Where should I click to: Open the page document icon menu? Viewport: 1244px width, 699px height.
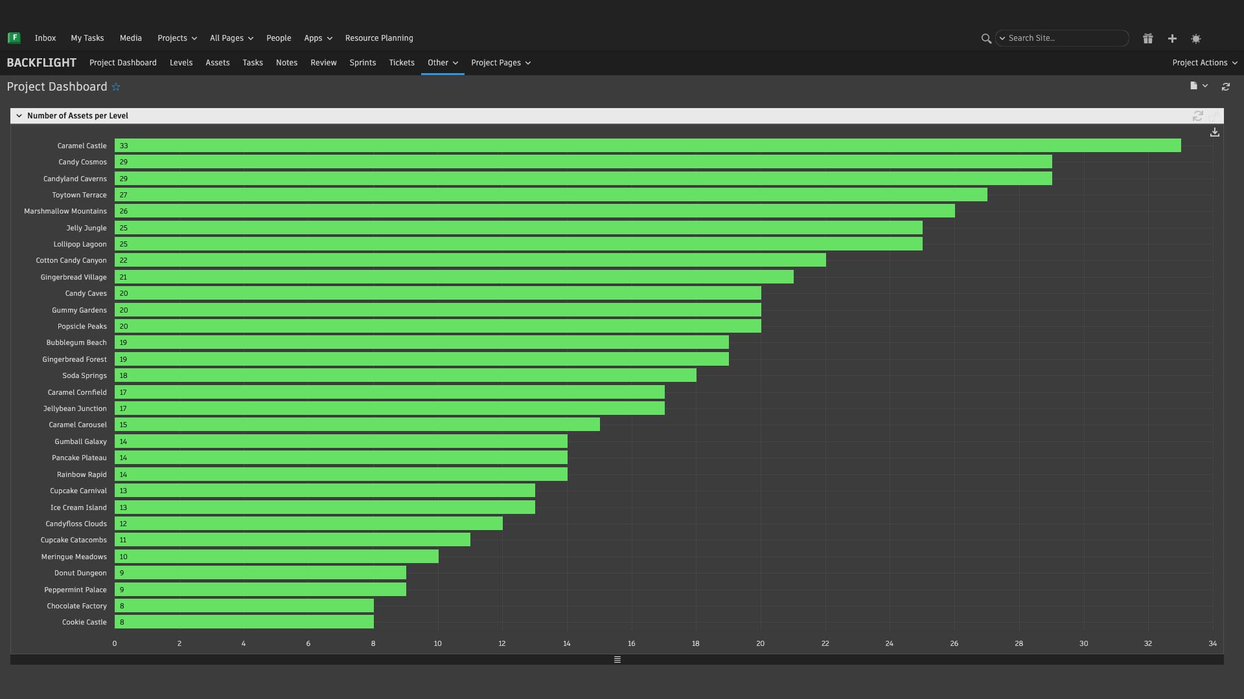click(1198, 86)
